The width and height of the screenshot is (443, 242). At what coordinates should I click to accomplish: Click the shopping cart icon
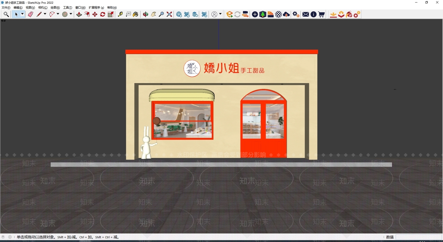321,14
